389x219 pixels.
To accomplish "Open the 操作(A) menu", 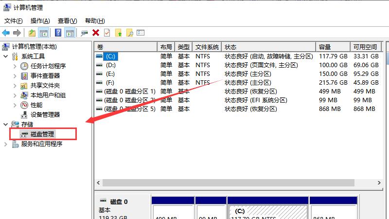I will pos(40,21).
